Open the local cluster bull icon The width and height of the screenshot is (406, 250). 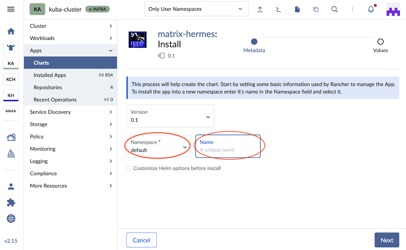pyautogui.click(x=11, y=48)
